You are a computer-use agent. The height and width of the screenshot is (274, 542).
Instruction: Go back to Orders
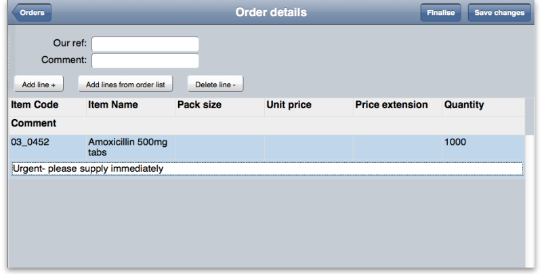tap(32, 13)
